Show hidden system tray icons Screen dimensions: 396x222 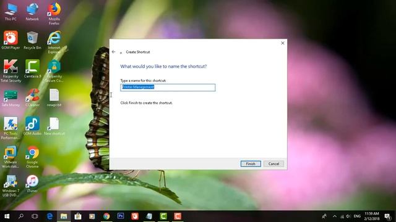click(335, 216)
